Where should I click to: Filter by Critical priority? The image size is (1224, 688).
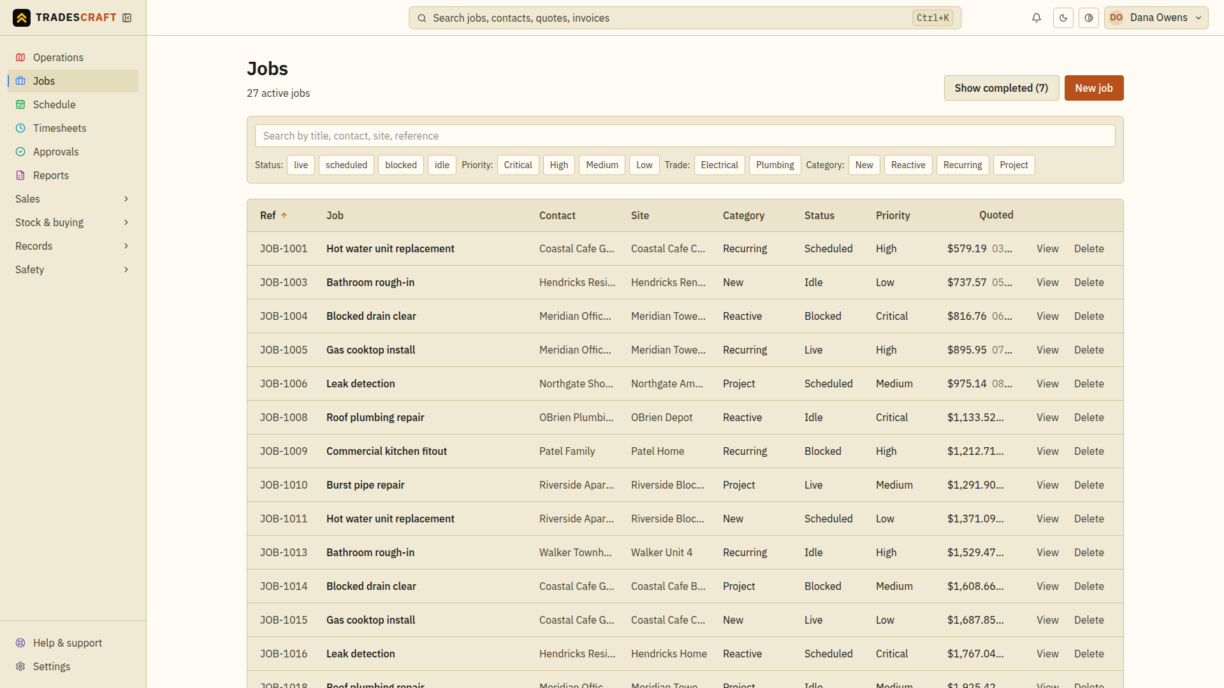pos(518,165)
